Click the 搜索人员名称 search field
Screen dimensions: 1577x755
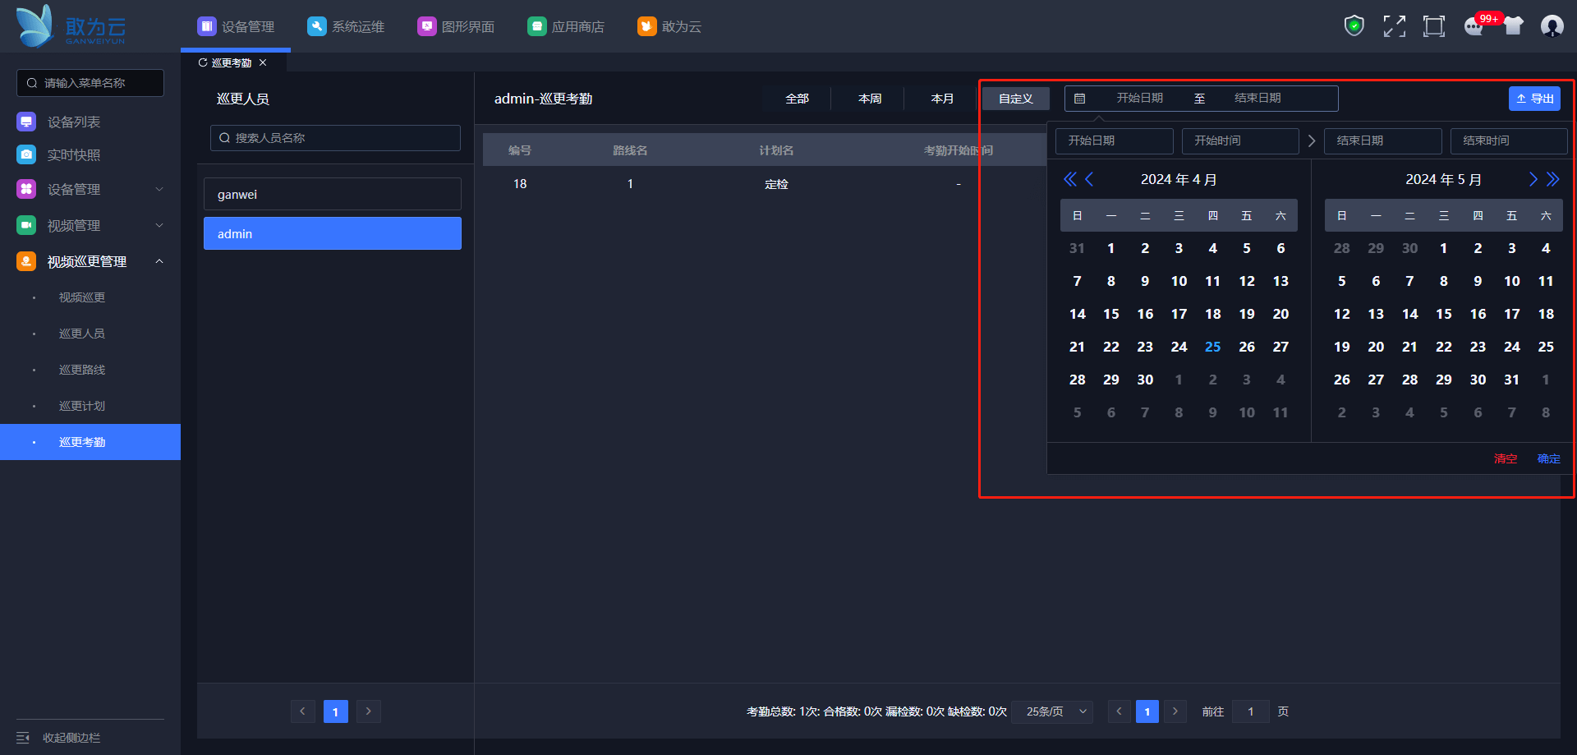coord(335,138)
